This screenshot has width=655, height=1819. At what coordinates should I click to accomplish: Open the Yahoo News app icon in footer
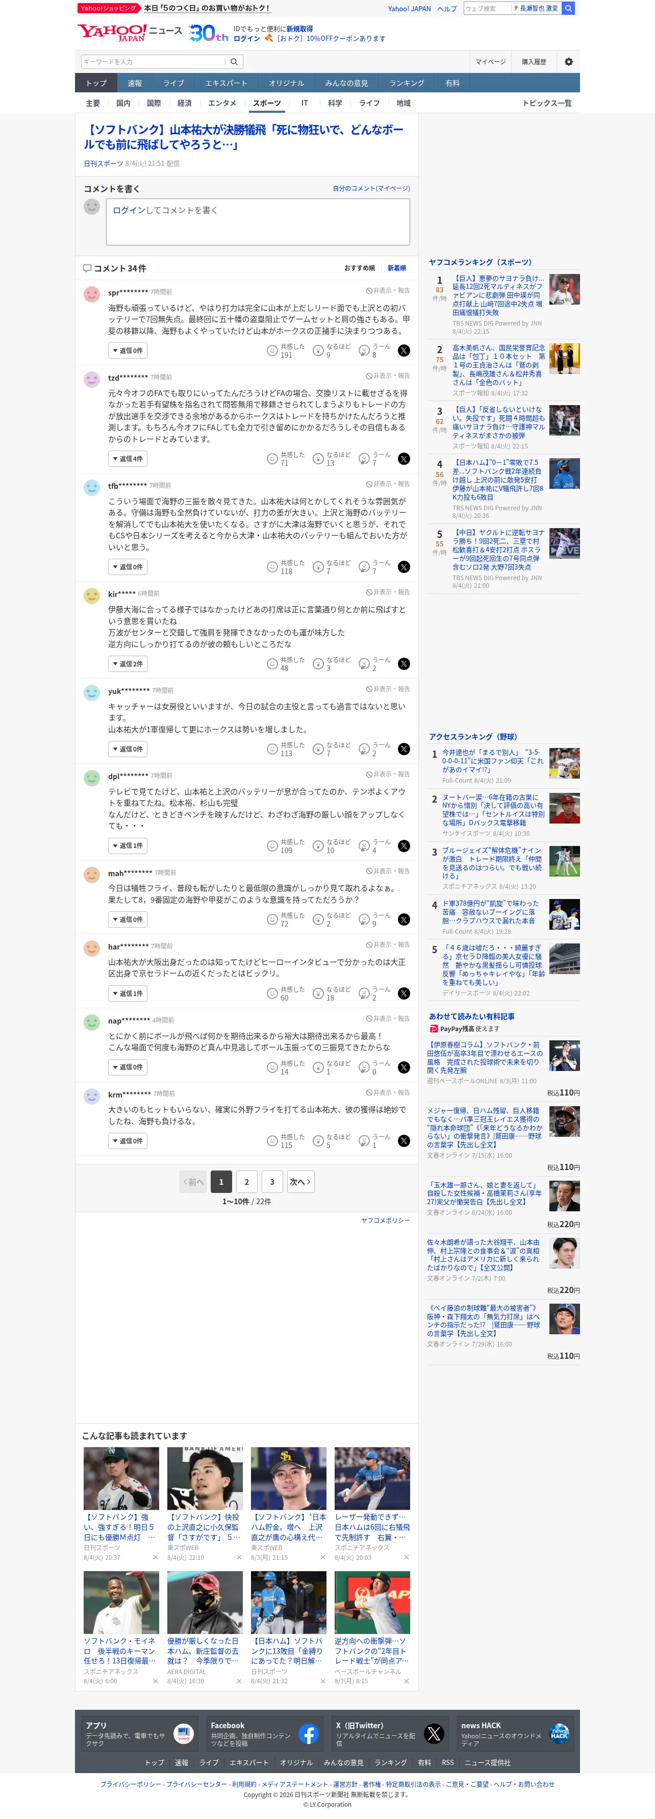(184, 1734)
